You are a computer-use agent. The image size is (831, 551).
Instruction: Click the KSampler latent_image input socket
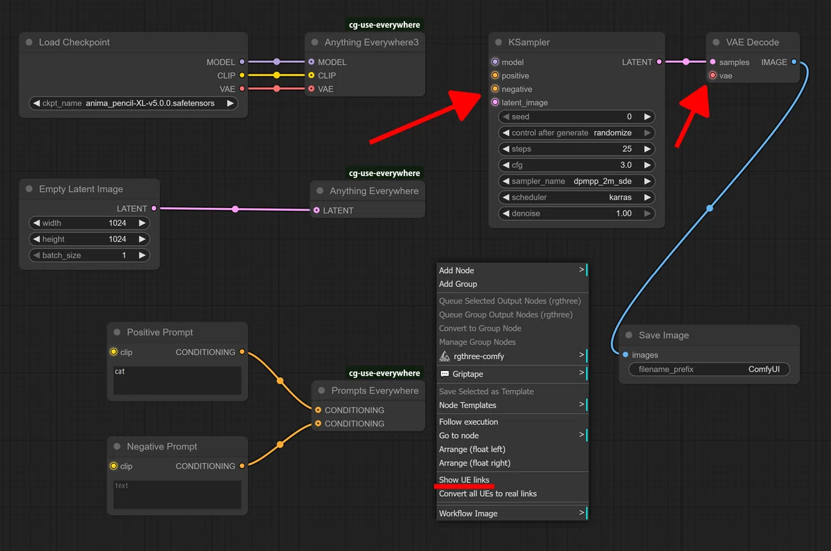pos(495,103)
